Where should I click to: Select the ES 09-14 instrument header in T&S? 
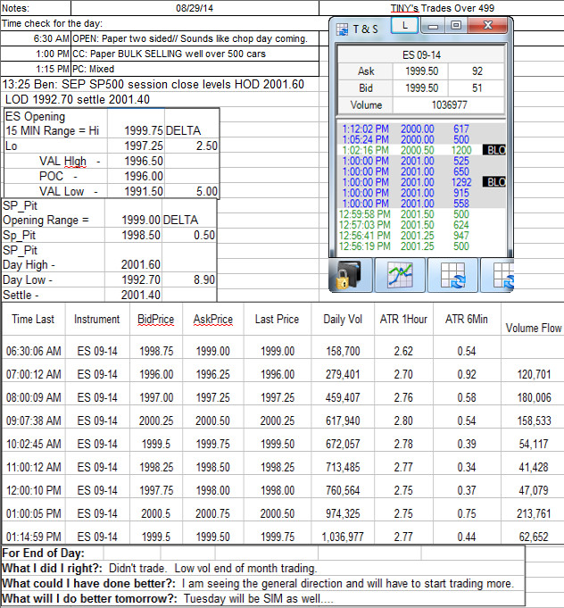point(421,55)
